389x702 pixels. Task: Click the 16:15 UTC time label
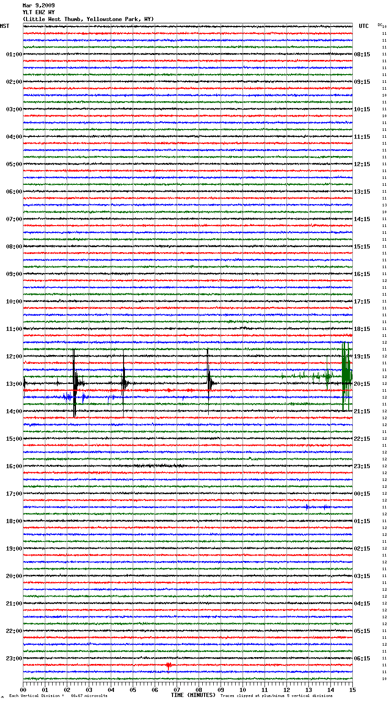pyautogui.click(x=362, y=274)
